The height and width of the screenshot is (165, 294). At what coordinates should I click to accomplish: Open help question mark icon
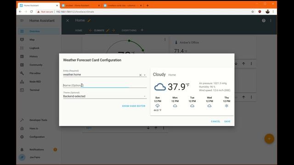tap(264, 21)
